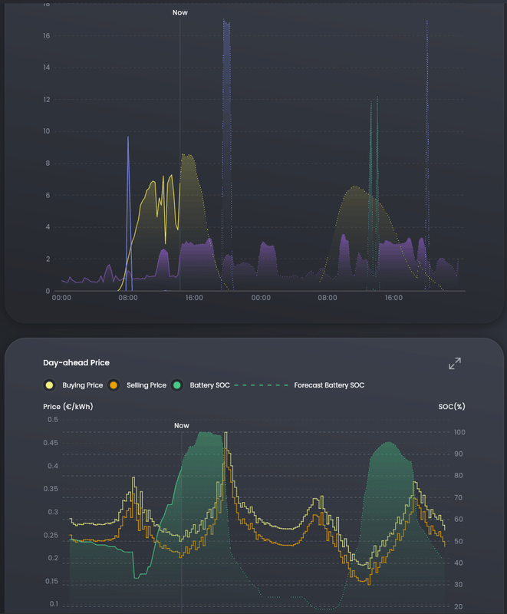Click the yellow Buying Price color dot

click(49, 385)
